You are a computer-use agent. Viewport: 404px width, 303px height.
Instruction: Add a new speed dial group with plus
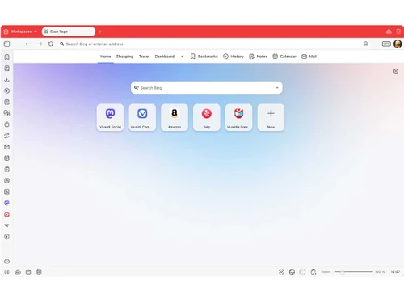tap(183, 57)
